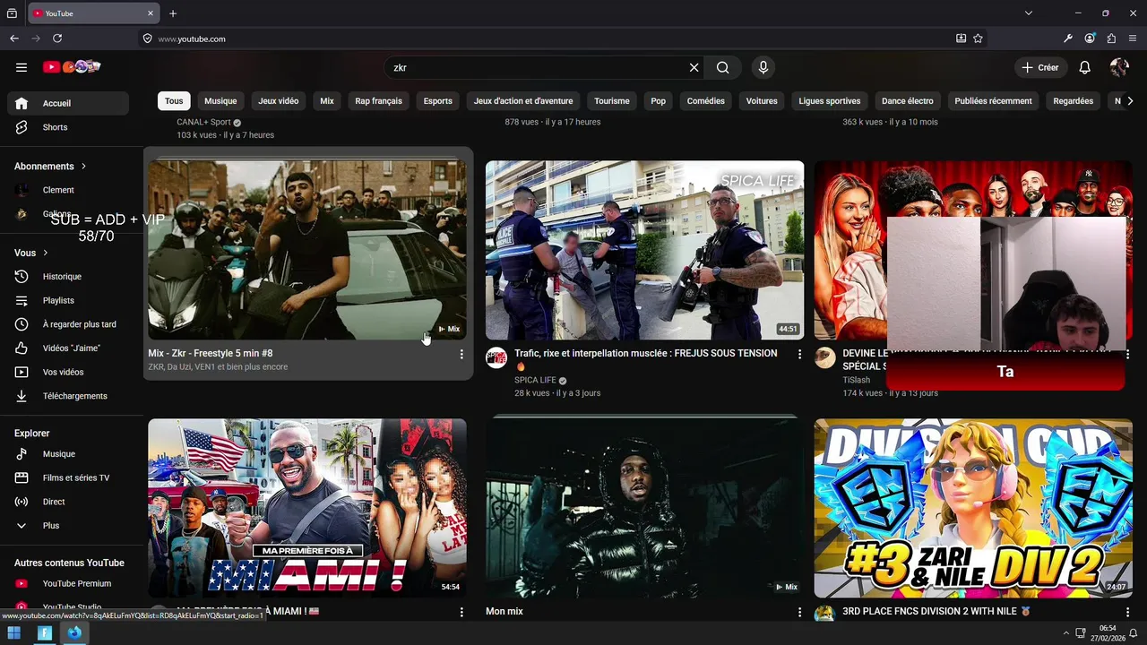Expand Plus in Explorer section
This screenshot has height=645, width=1147.
[68, 526]
